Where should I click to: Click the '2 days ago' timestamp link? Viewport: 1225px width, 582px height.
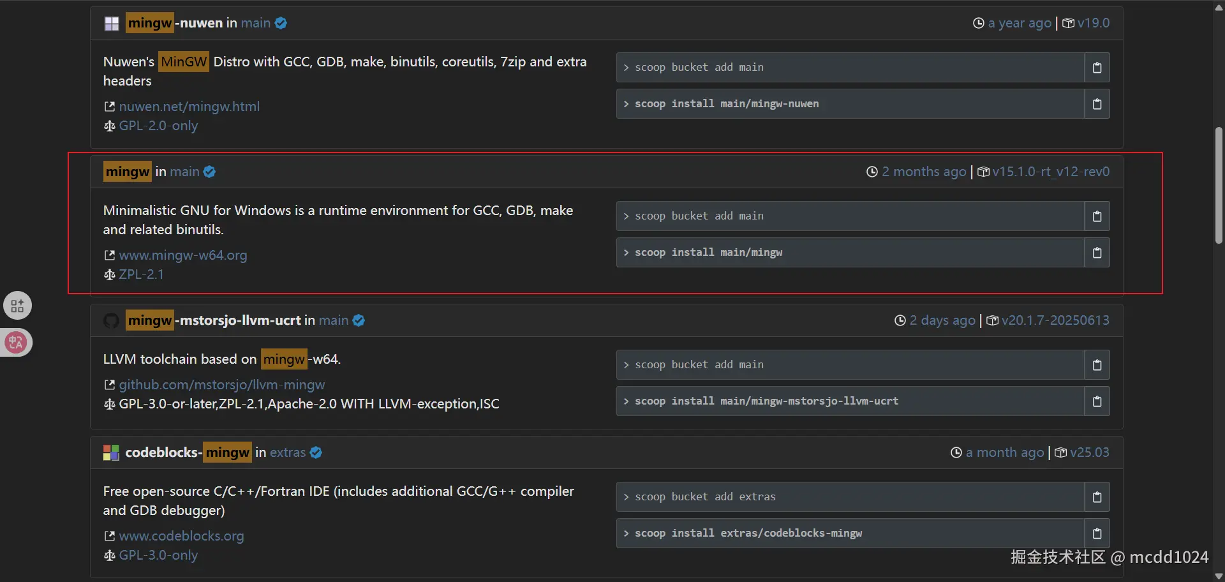[x=942, y=320]
